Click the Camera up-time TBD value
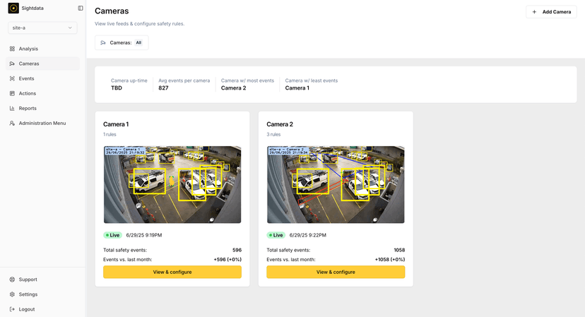This screenshot has width=585, height=317. coord(117,88)
